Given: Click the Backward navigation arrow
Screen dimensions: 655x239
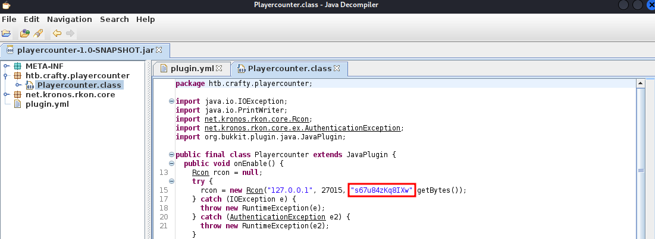Looking at the screenshot, I should (x=57, y=33).
